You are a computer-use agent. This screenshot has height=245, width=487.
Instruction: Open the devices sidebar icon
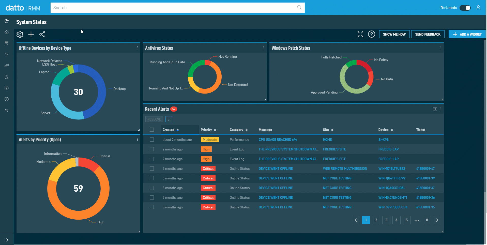pos(7,66)
